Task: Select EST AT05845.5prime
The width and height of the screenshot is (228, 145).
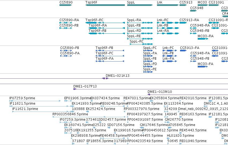Action: click(x=170, y=128)
